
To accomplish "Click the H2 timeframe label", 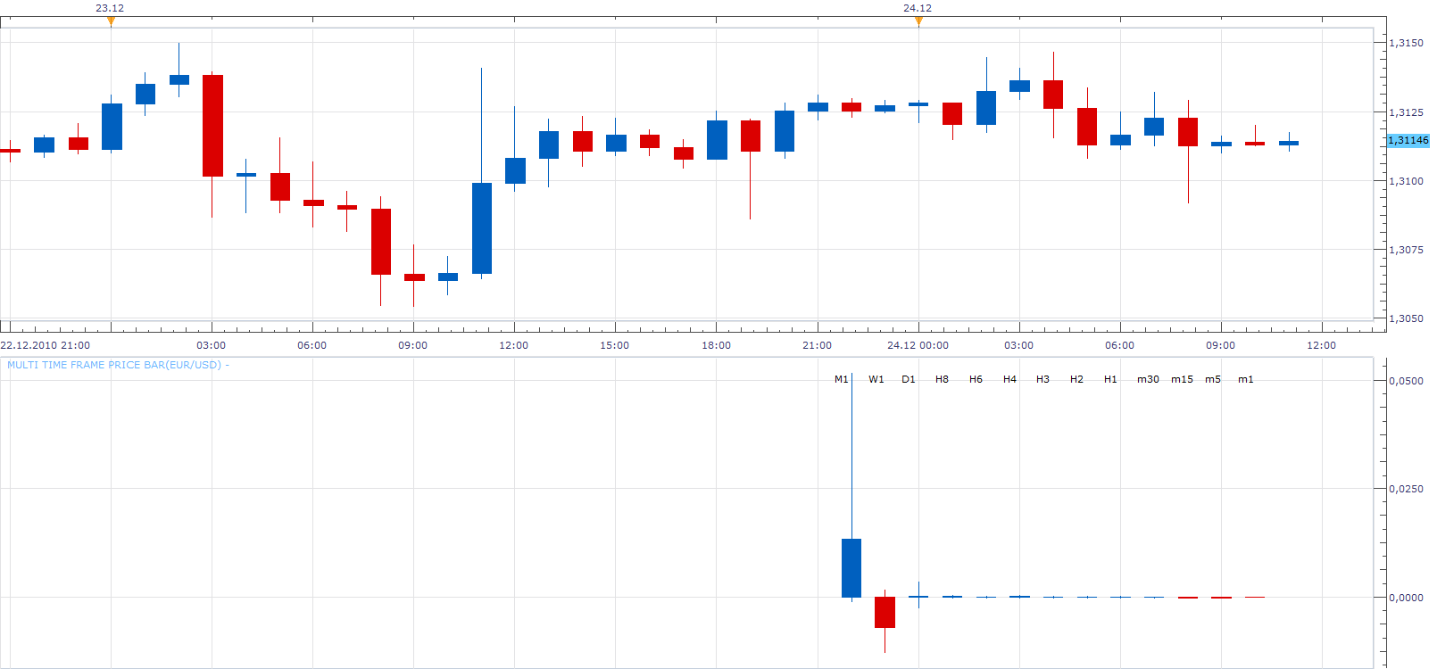I will click(1077, 379).
